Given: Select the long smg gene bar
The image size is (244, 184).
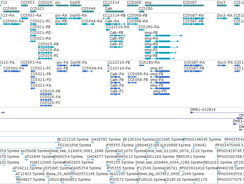Looking at the screenshot, I should tap(163, 5).
